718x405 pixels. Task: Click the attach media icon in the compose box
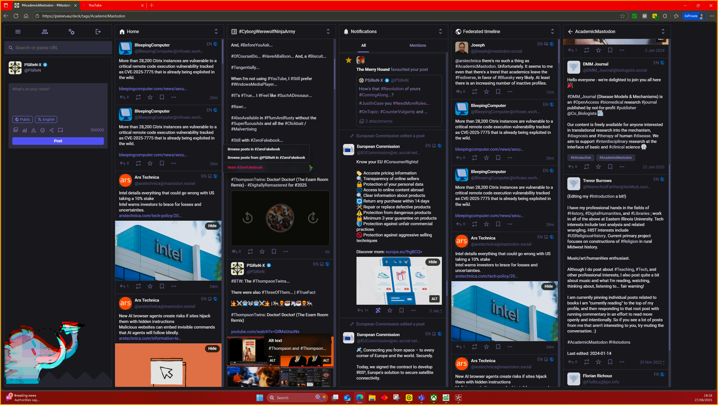(16, 130)
